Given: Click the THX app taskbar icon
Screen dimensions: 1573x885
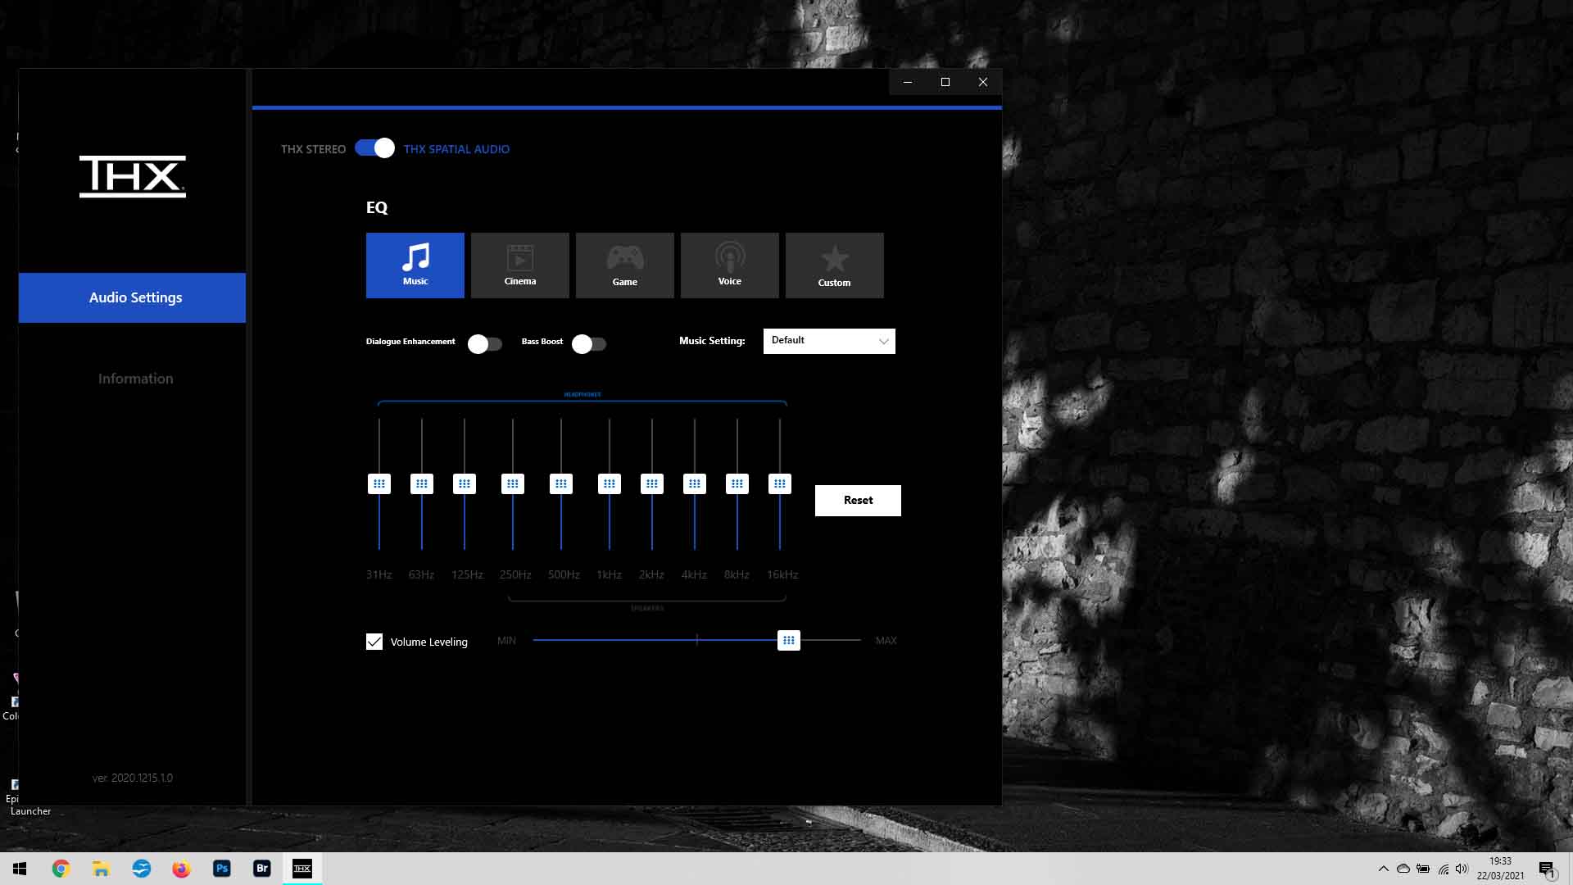Looking at the screenshot, I should [x=302, y=869].
